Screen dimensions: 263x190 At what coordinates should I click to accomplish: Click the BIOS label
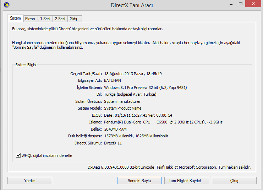pos(97,115)
